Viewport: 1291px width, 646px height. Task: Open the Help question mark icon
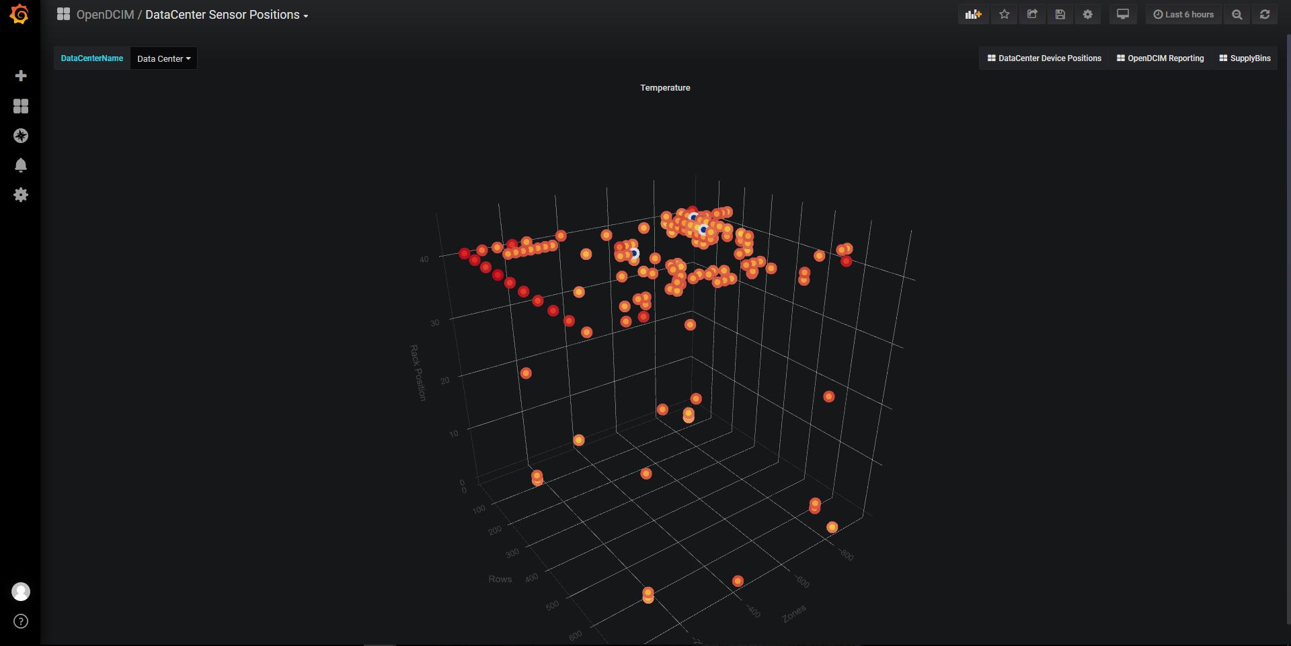click(x=21, y=621)
